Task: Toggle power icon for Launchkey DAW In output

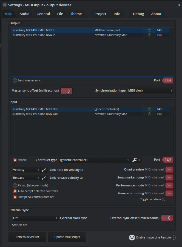Action: (x=150, y=35)
